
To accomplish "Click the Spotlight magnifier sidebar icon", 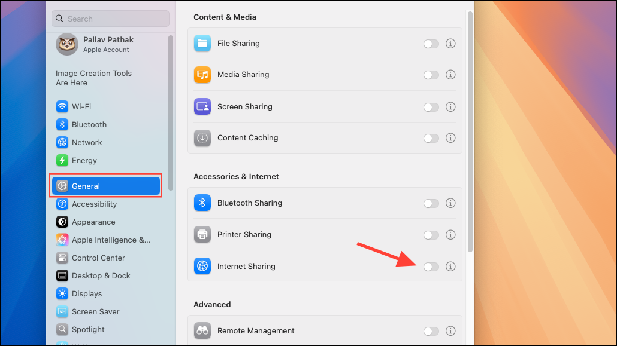I will 62,329.
